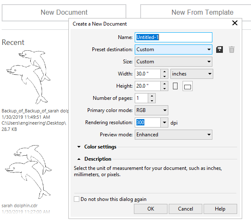Open Primary color mode RGB dropdown

tap(152, 110)
